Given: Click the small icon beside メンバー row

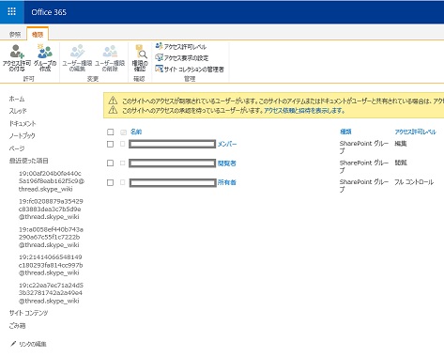Looking at the screenshot, I should coord(122,144).
